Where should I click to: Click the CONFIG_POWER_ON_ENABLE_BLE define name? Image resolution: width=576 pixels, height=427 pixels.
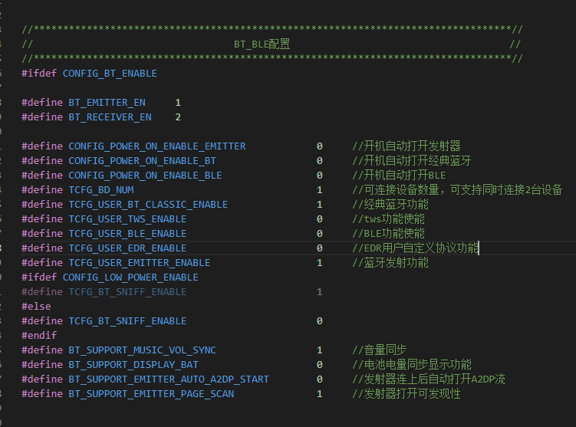[x=145, y=176]
